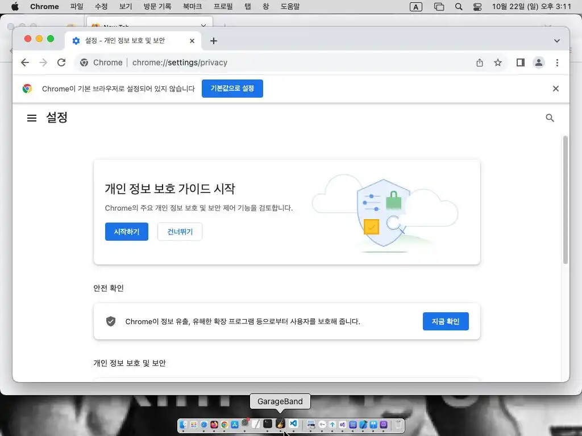582x436 pixels.
Task: Search settings with the magnifier icon
Action: click(550, 118)
